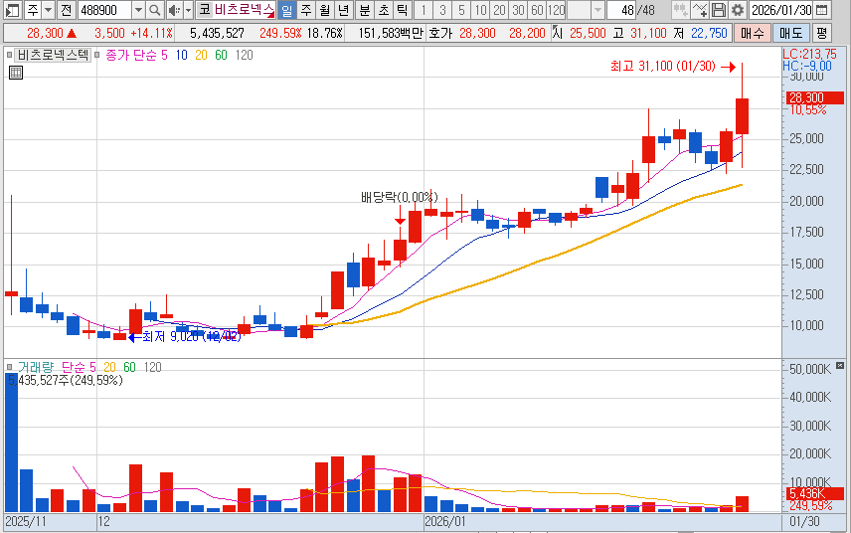Open the data table grid icon
The height and width of the screenshot is (533, 851).
16,73
